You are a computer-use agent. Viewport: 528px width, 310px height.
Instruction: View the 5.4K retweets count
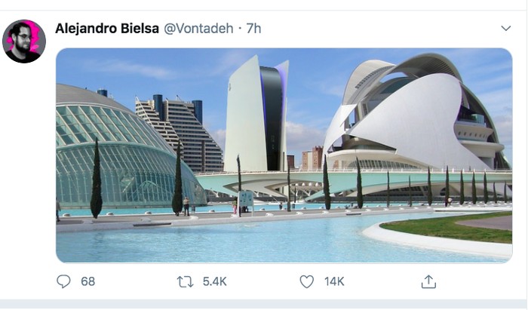click(214, 281)
